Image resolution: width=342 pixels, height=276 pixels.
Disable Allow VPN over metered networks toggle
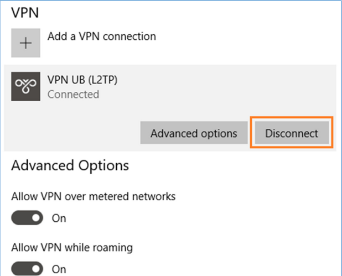coord(27,218)
